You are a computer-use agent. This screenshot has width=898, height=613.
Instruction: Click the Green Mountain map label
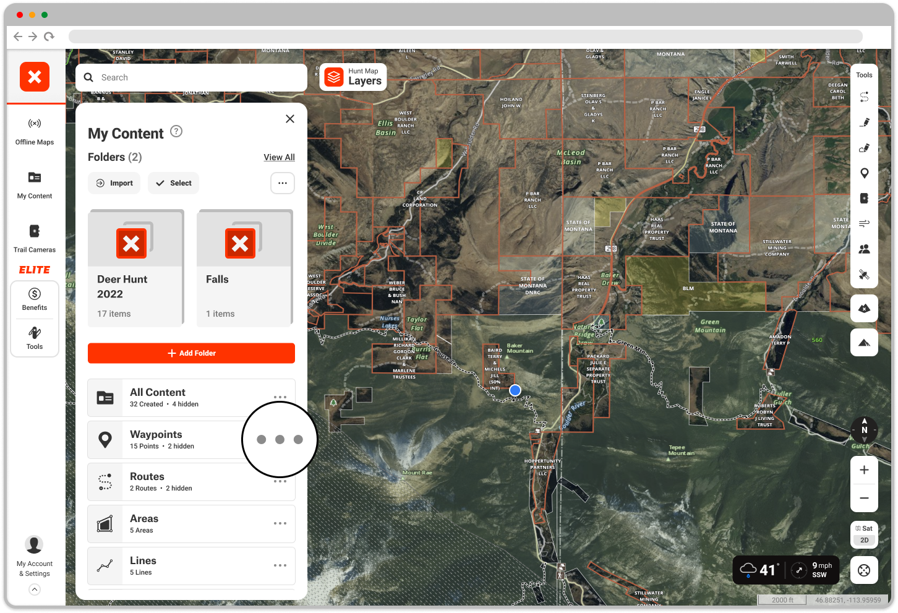click(710, 326)
